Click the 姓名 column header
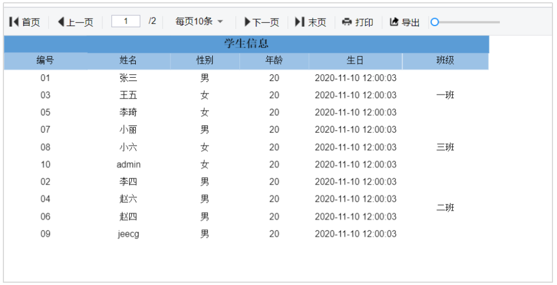557x285 pixels. pyautogui.click(x=128, y=61)
